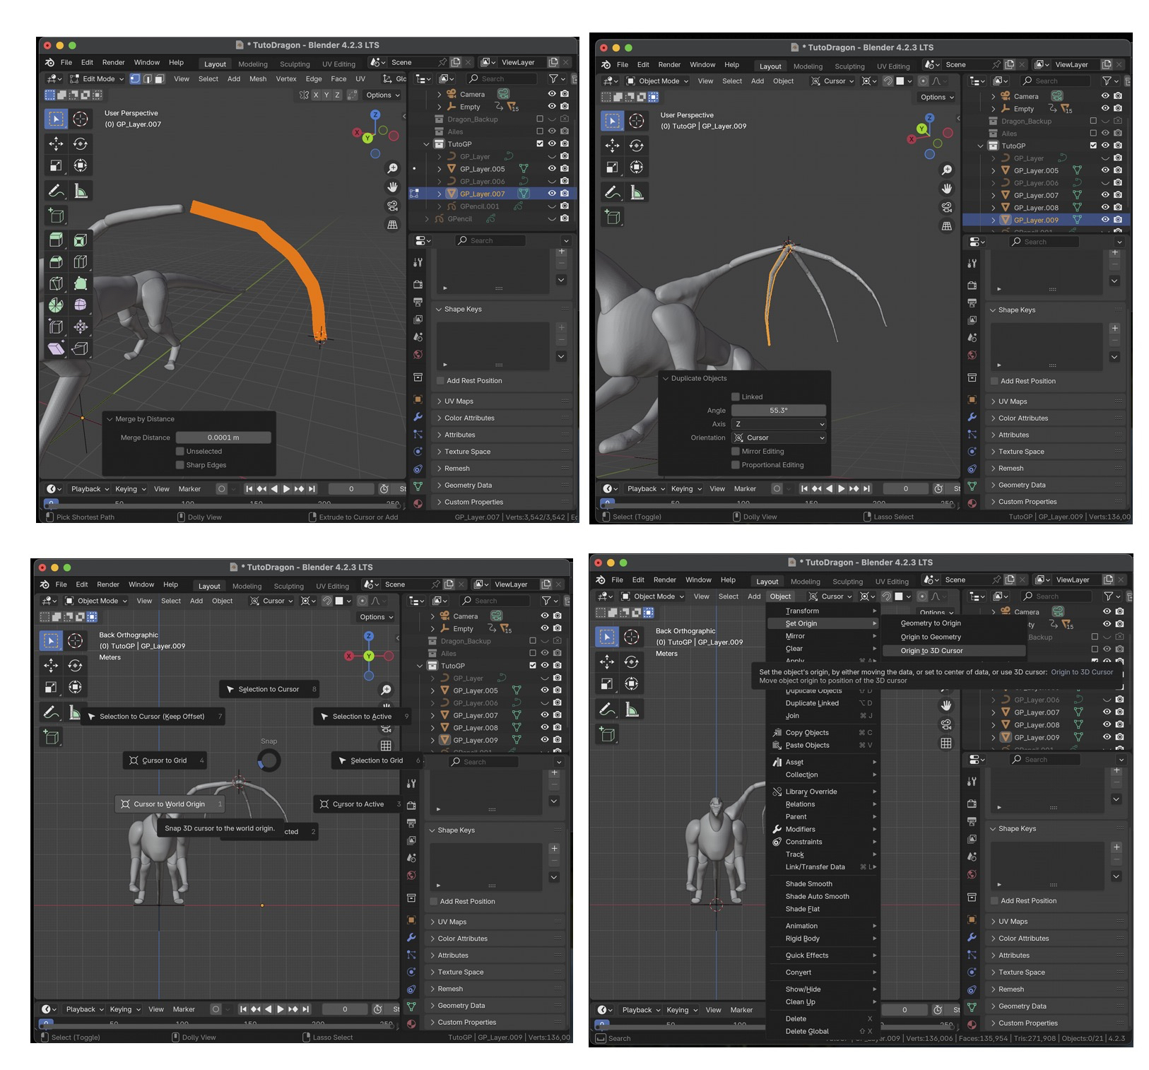
Task: Switch to edge select mode icon
Action: 148,79
